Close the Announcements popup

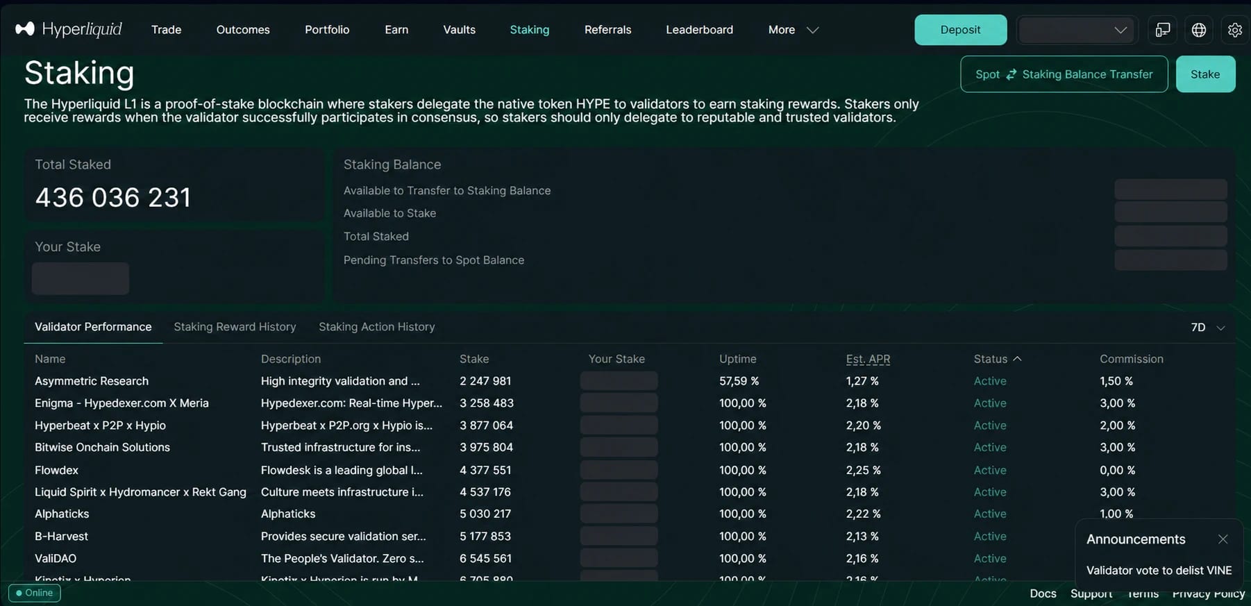1223,539
